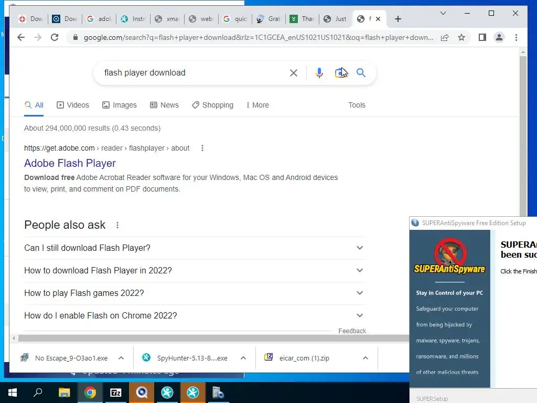
Task: Open options chevron for No Escape download
Action: pos(121,358)
